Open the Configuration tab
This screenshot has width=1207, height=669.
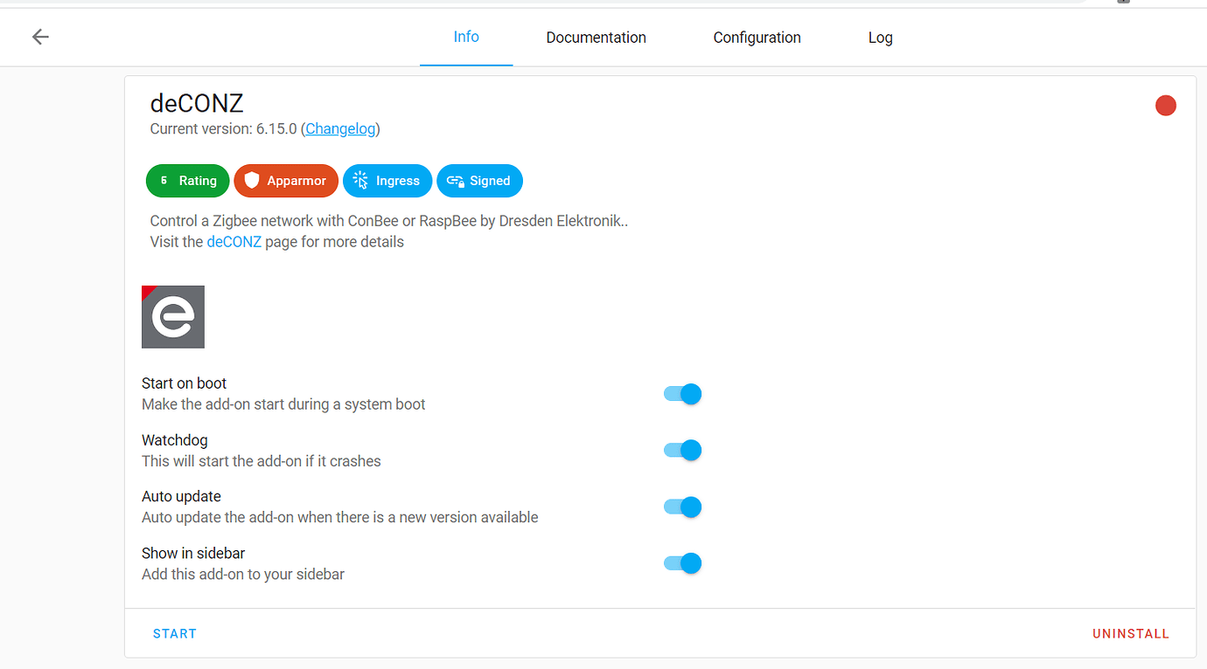tap(756, 37)
